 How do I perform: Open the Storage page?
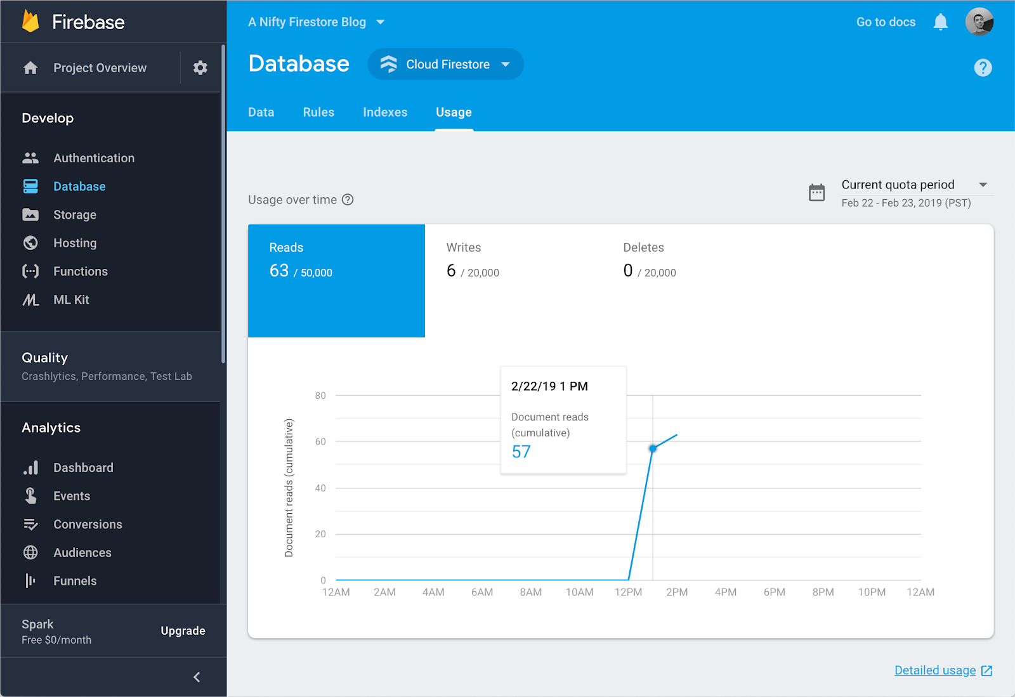pos(75,214)
